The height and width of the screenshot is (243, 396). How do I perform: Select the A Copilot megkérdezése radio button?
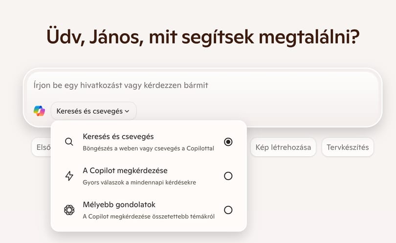point(228,176)
